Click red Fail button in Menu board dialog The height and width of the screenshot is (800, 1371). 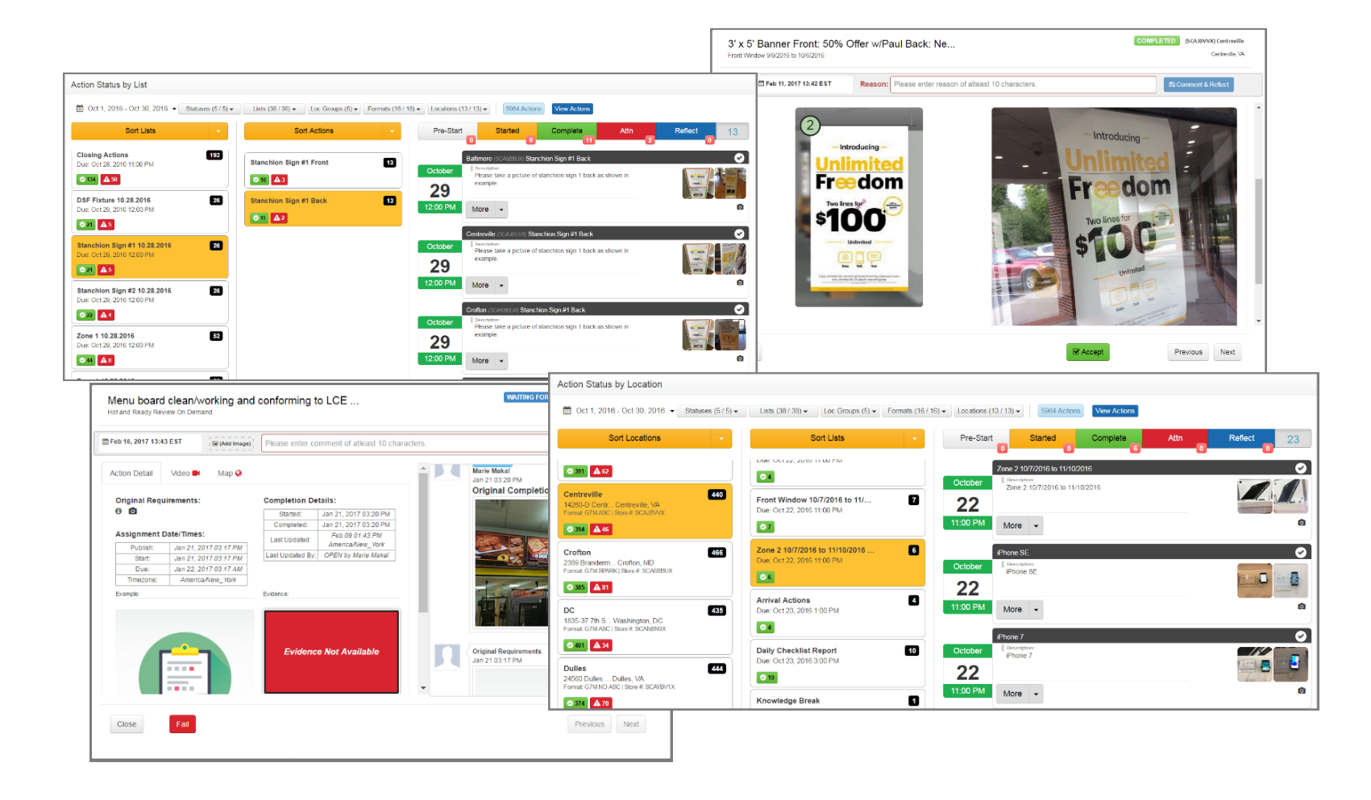[x=182, y=724]
